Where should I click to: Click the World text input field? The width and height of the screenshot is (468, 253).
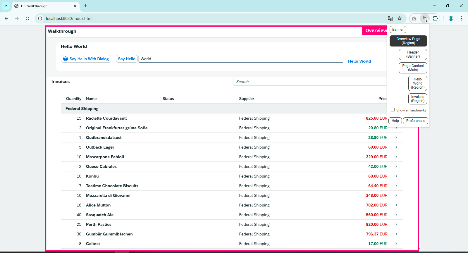click(241, 59)
